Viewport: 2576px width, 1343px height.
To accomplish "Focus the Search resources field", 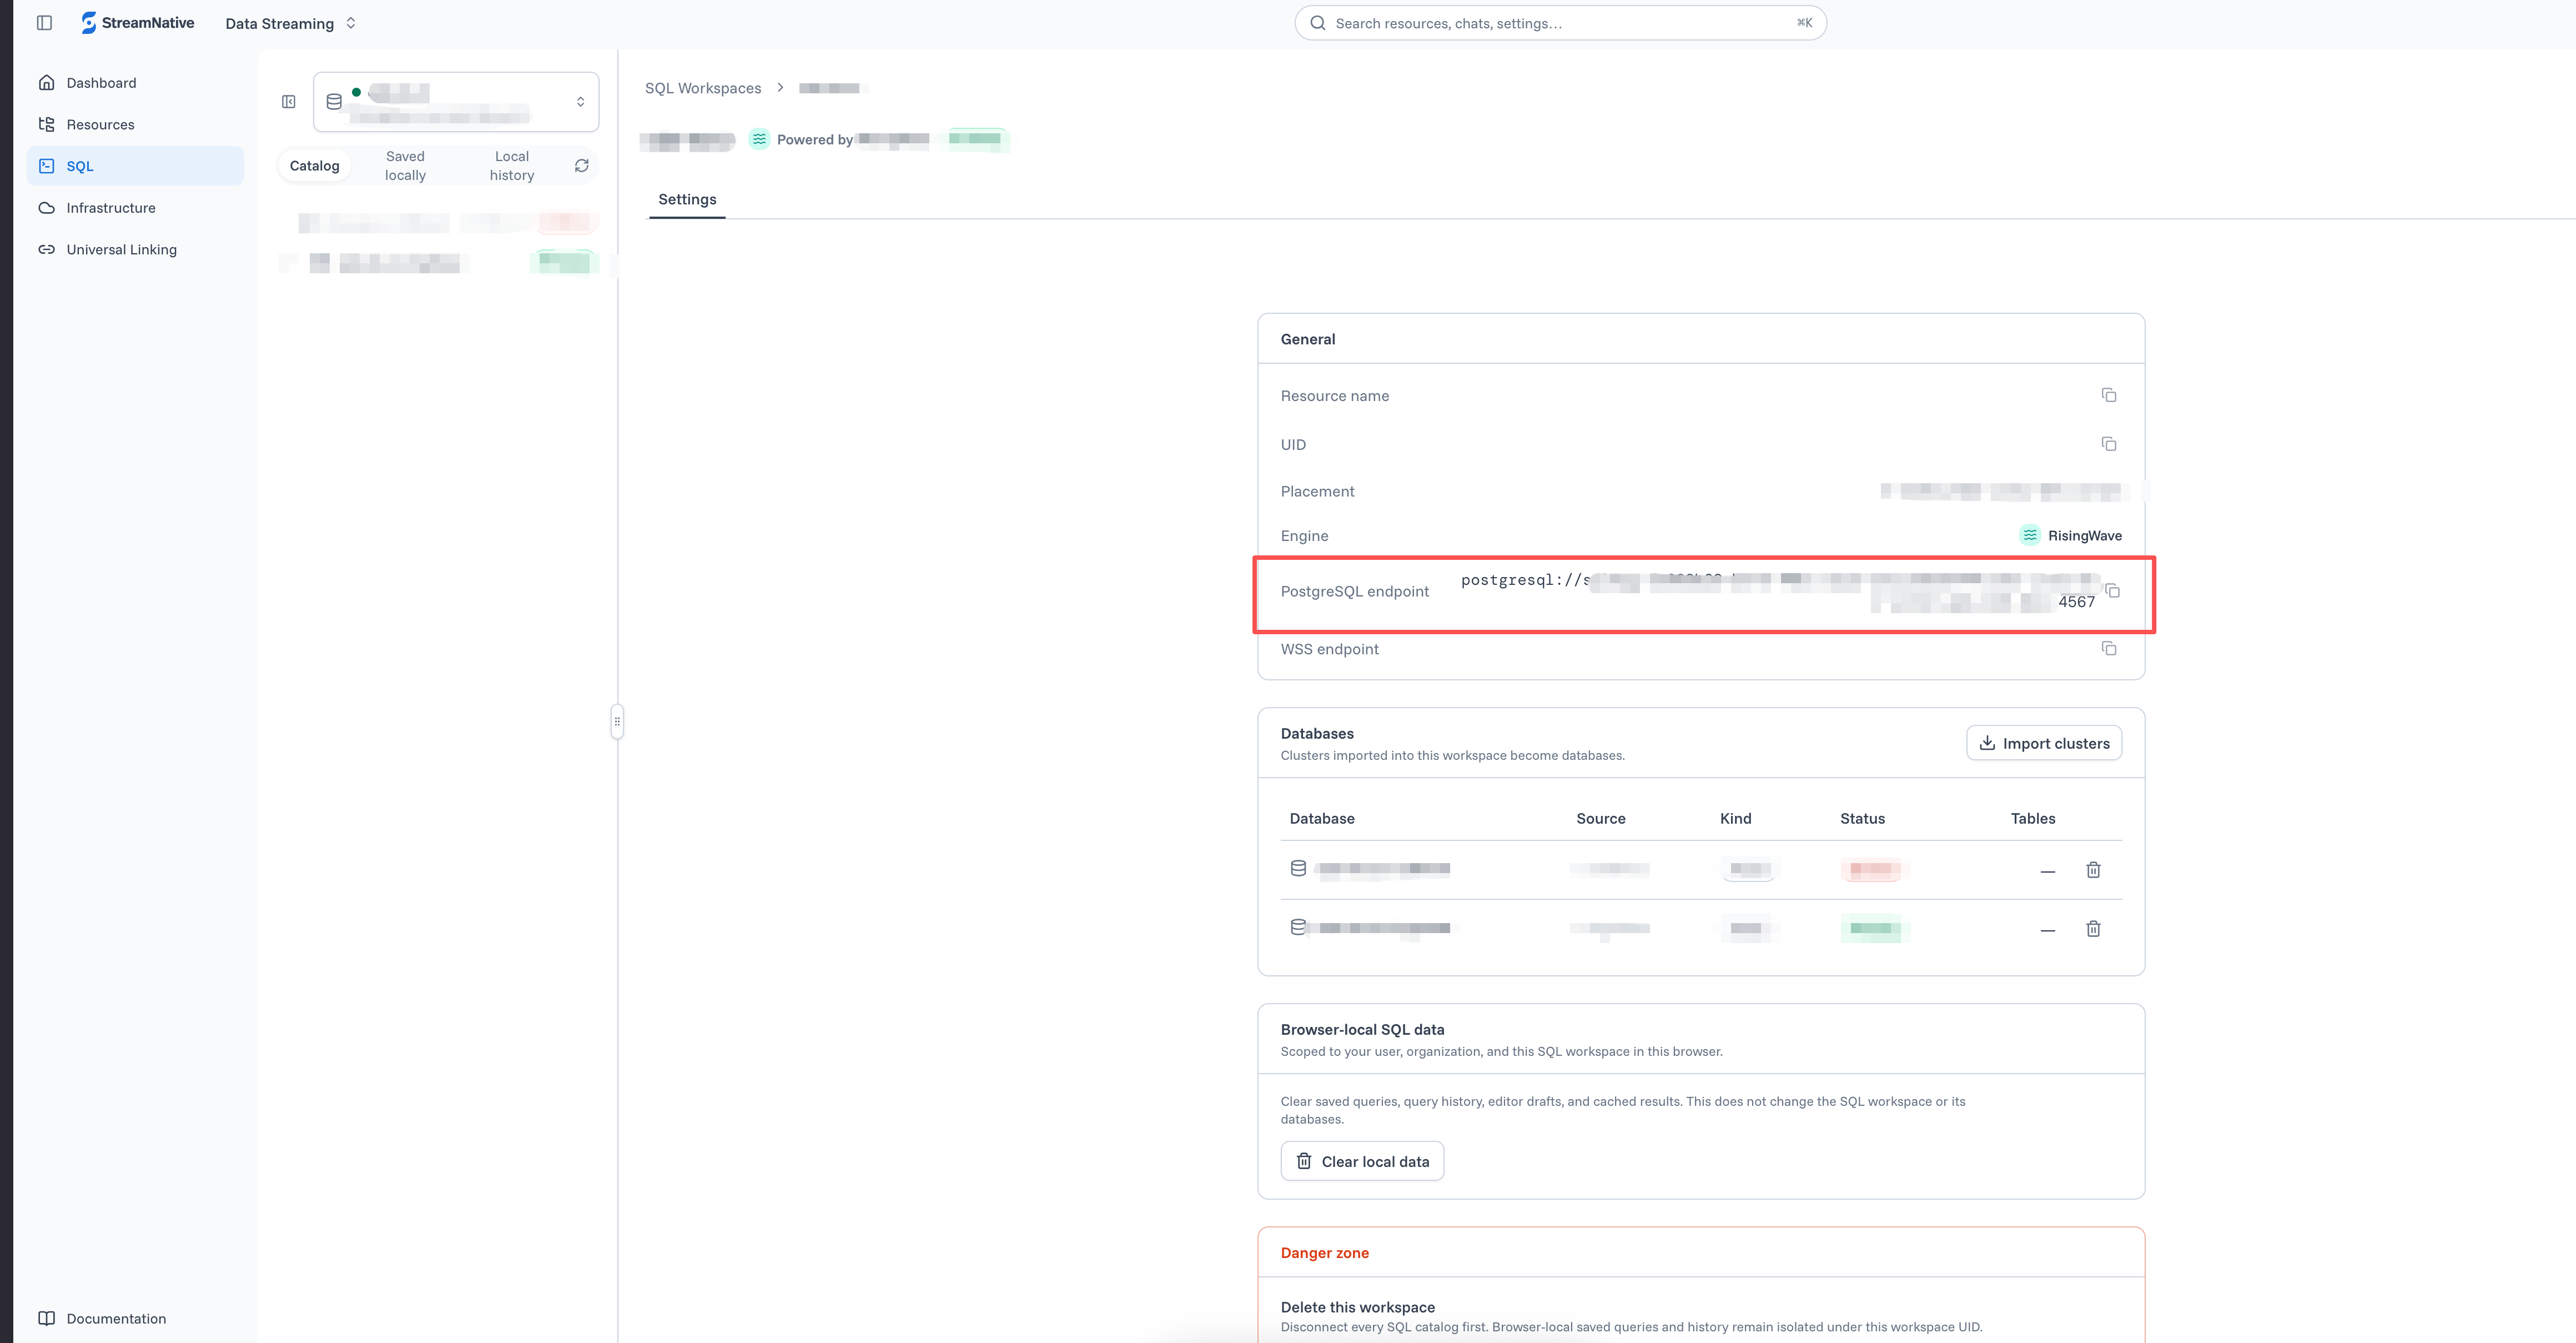I will (x=1560, y=23).
